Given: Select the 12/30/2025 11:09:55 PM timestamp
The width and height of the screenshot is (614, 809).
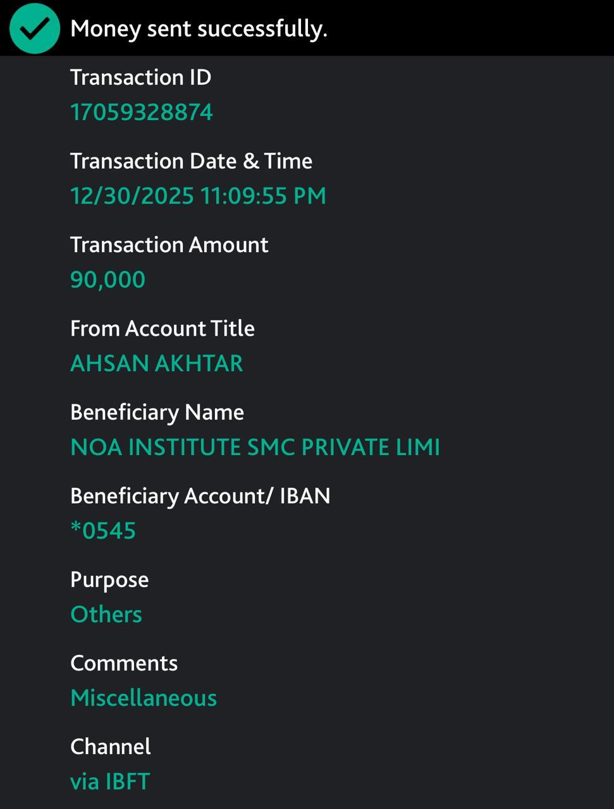Looking at the screenshot, I should (x=198, y=196).
